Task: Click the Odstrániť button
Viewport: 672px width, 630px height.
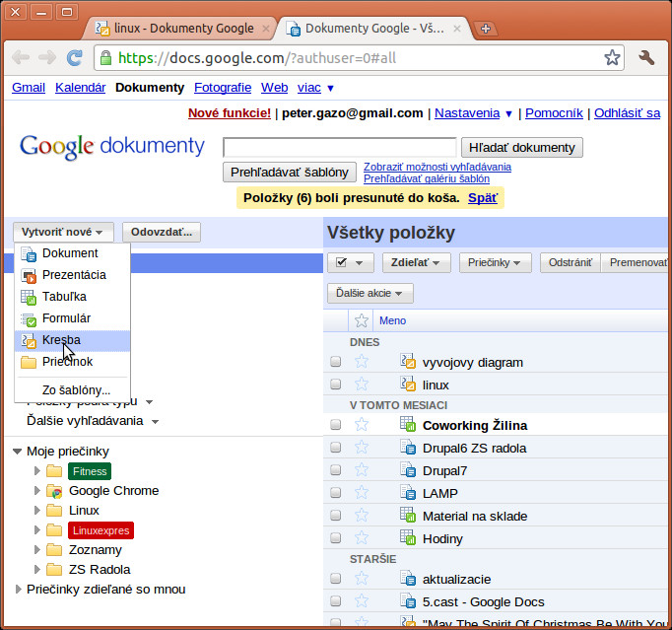Action: (x=571, y=262)
